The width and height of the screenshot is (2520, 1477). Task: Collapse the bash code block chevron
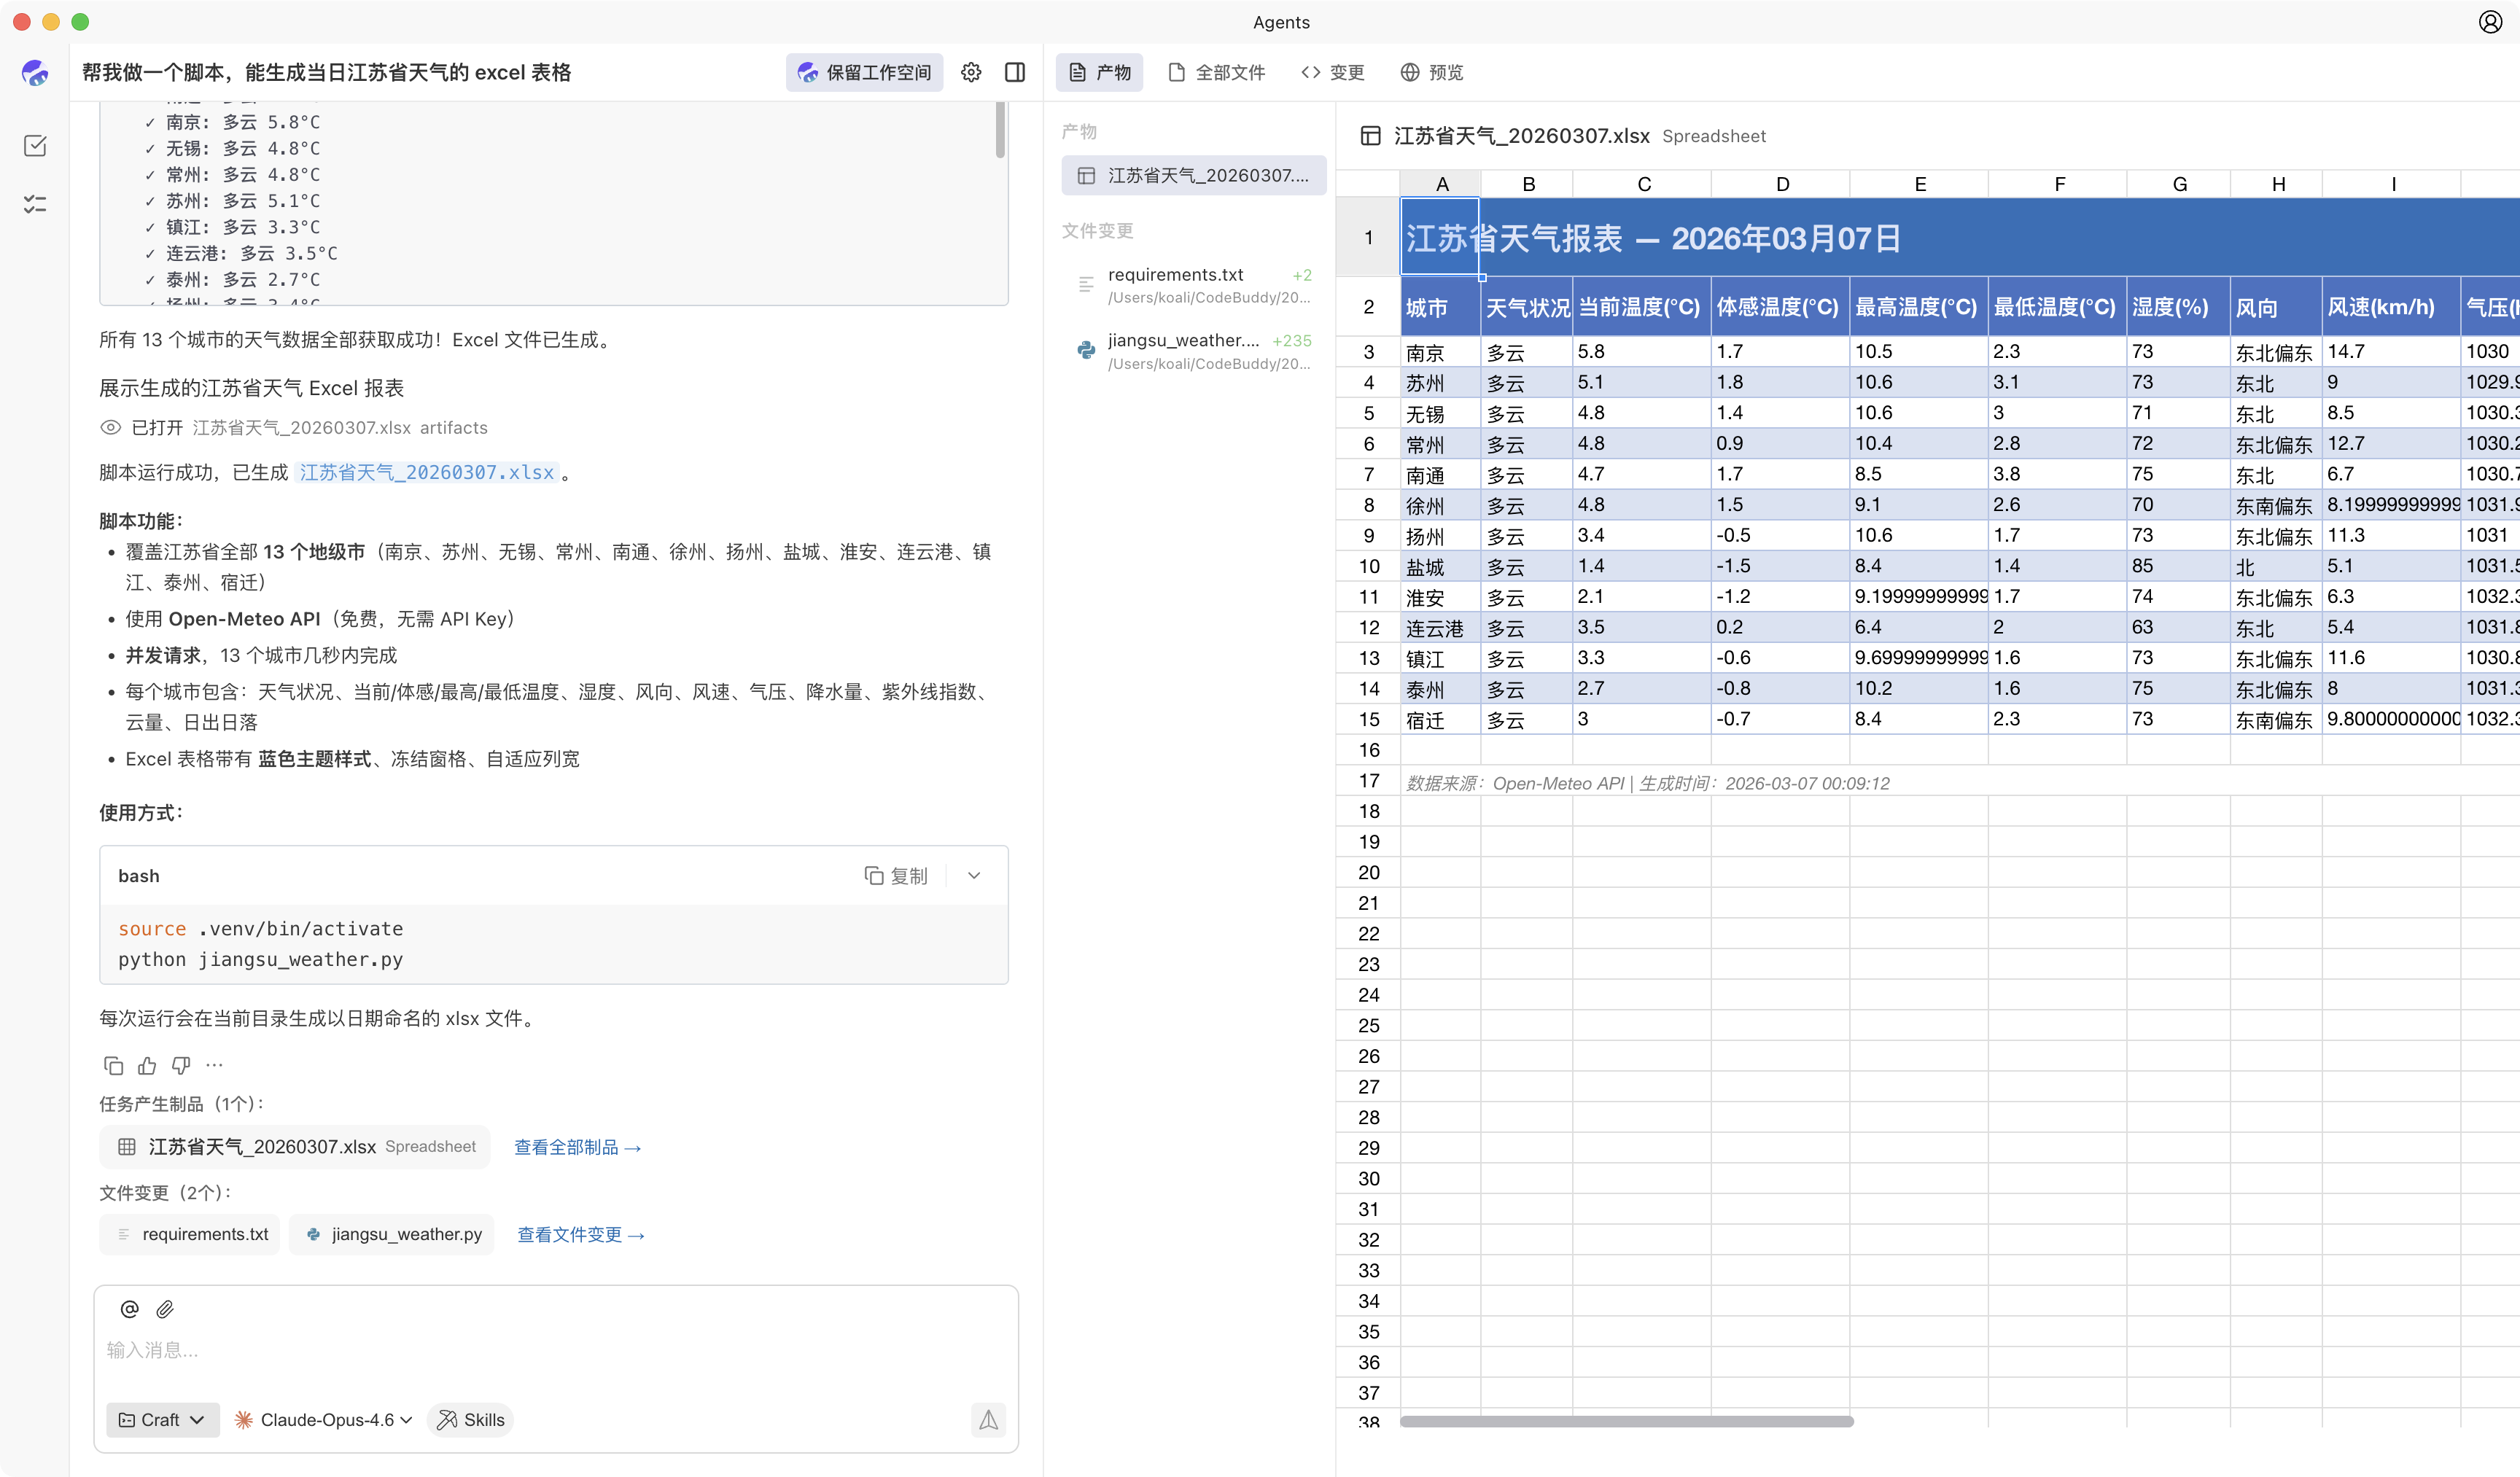tap(974, 876)
